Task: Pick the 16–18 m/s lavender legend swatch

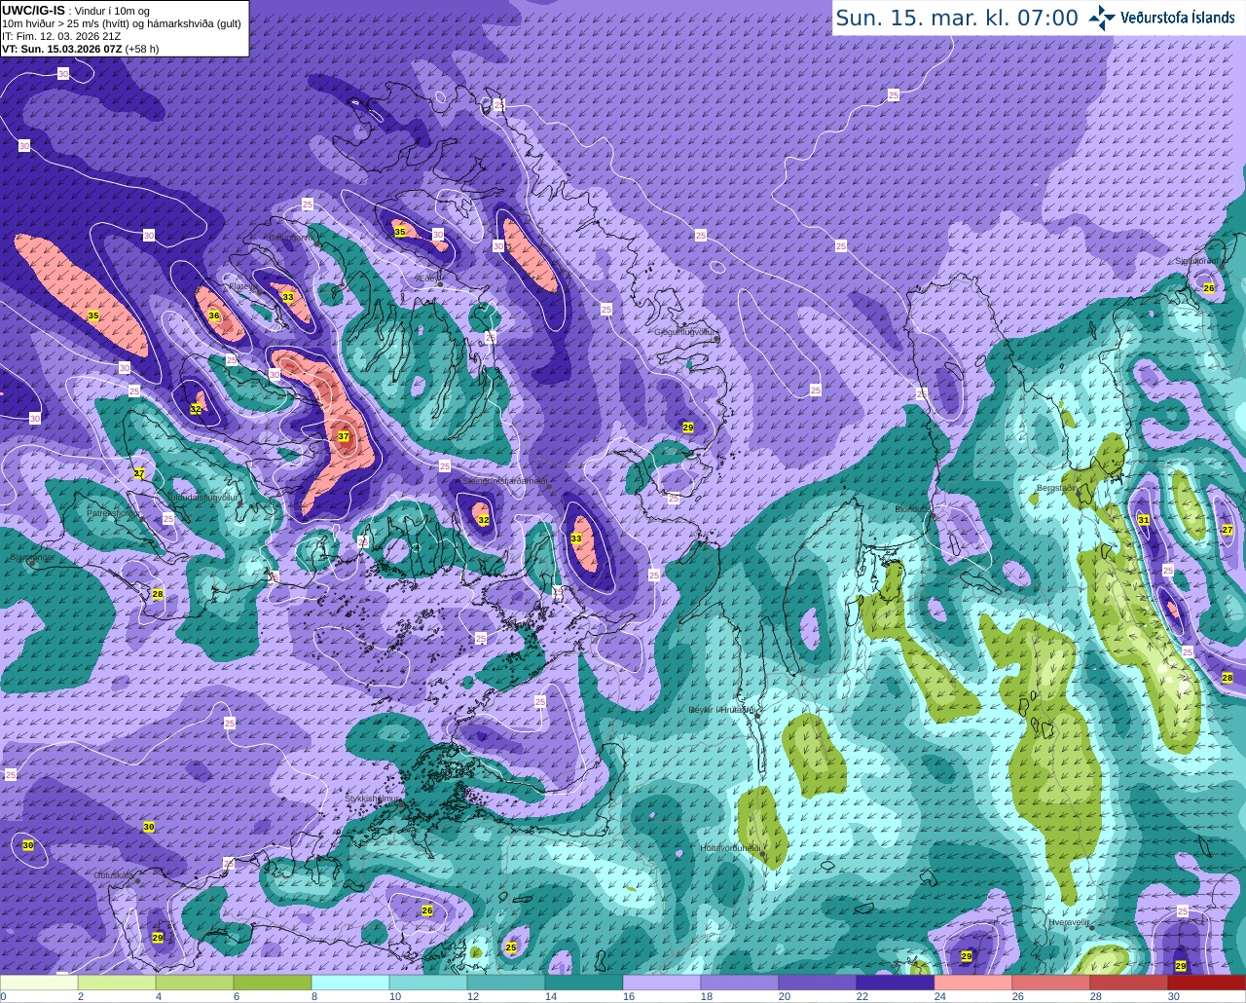Action: (x=662, y=983)
